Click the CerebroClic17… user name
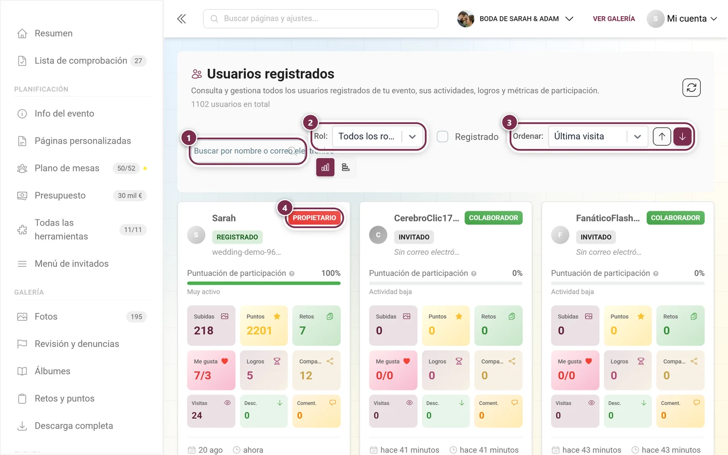The width and height of the screenshot is (728, 455). (427, 218)
